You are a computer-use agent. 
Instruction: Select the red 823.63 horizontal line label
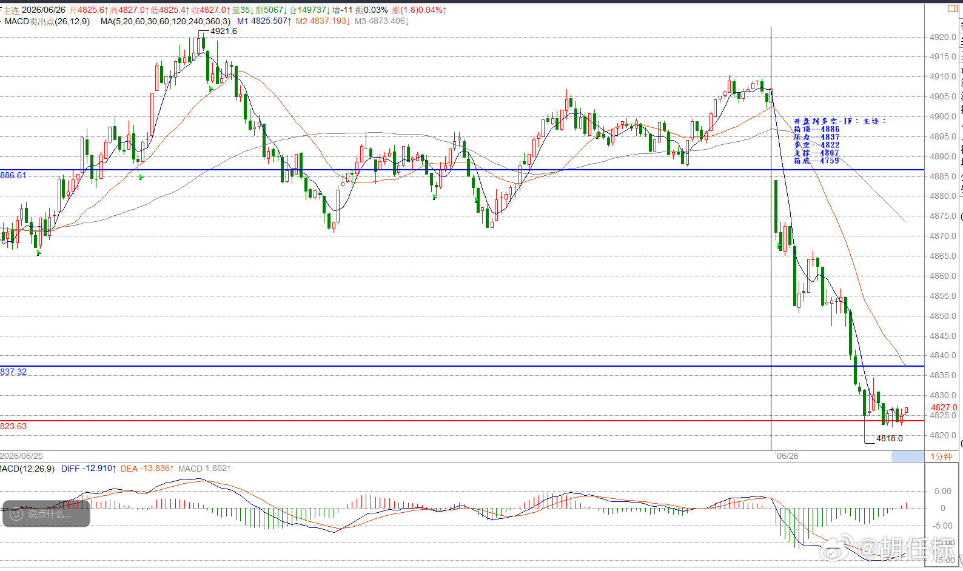(13, 426)
